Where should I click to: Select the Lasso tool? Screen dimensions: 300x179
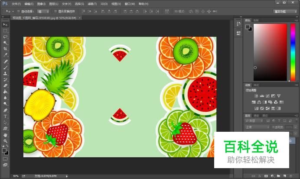[x=5, y=36]
